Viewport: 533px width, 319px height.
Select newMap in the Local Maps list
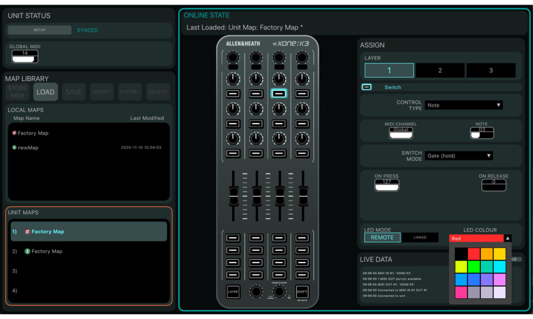pos(28,148)
